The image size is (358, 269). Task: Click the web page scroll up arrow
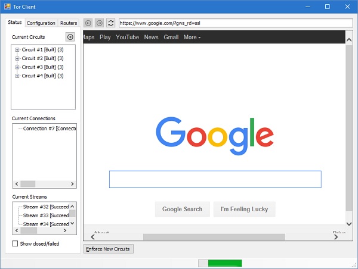click(348, 40)
